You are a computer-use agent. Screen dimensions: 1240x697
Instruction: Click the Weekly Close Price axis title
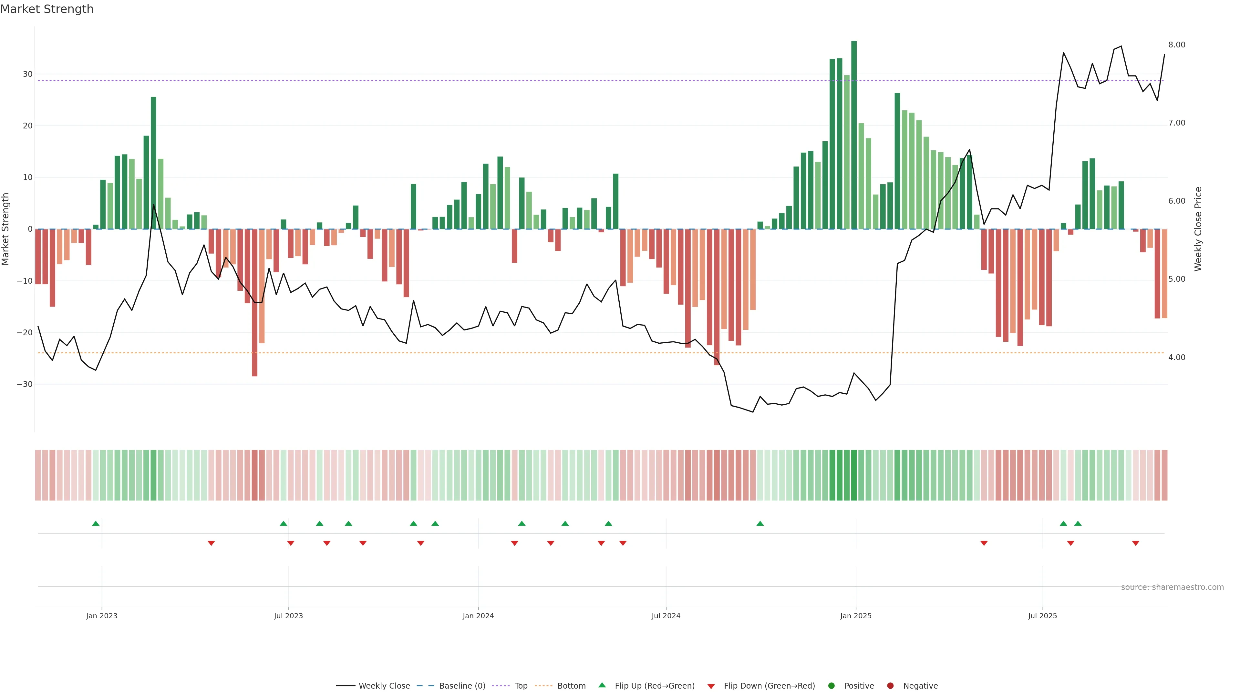click(x=1198, y=229)
